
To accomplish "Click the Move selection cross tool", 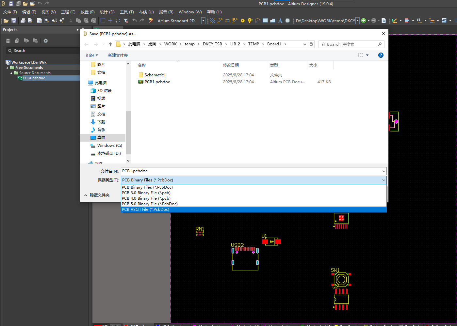I will [110, 21].
